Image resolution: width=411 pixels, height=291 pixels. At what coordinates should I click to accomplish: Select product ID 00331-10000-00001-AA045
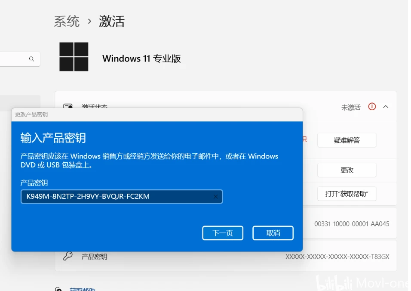[x=352, y=224]
